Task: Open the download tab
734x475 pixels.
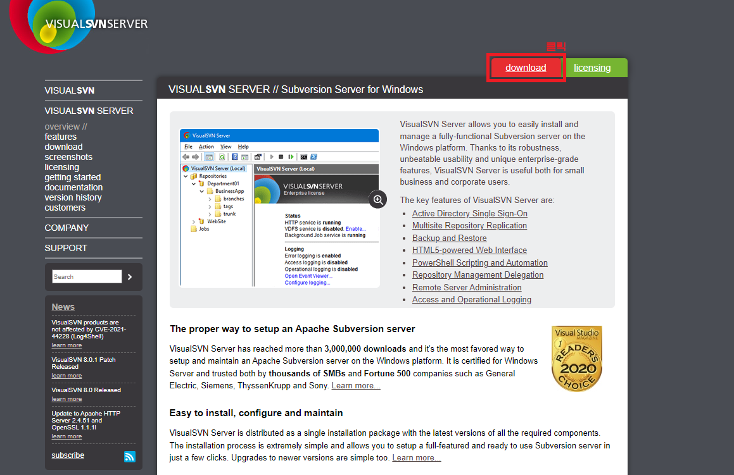Action: (x=526, y=68)
